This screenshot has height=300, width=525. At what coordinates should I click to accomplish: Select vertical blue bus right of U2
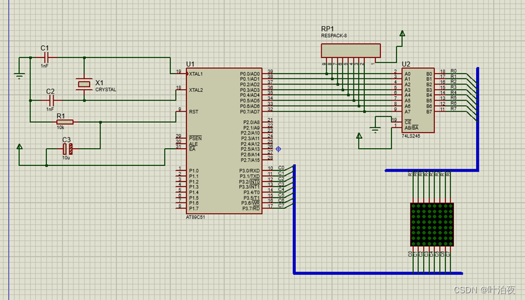pos(478,119)
